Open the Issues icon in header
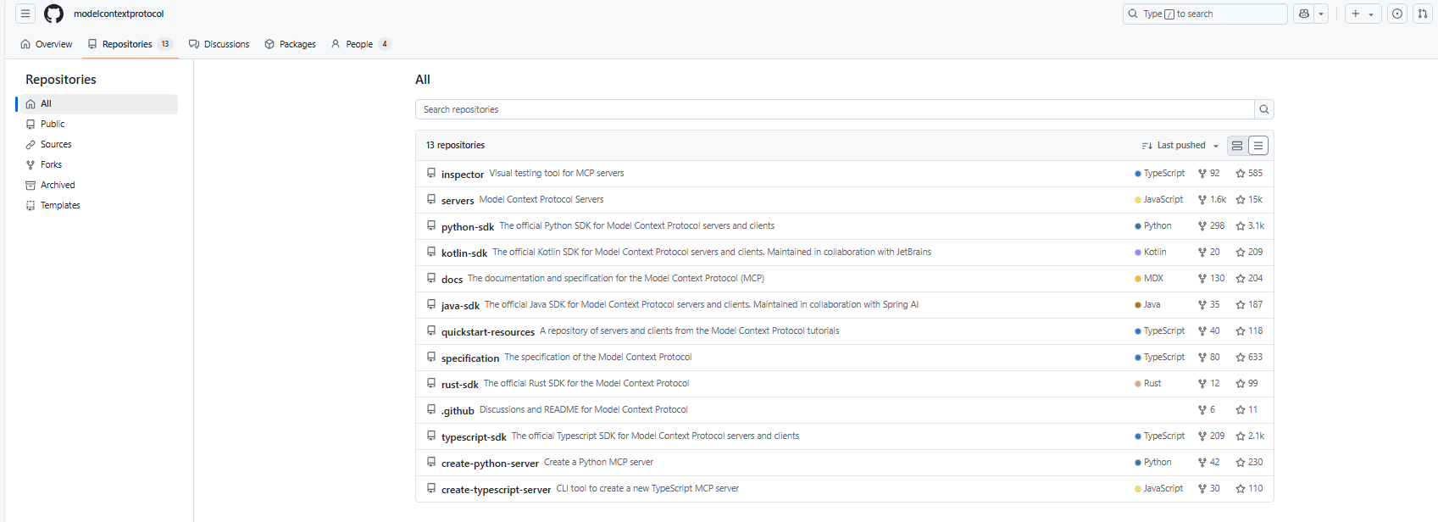Screen dimensions: 1438x522 coord(1397,14)
